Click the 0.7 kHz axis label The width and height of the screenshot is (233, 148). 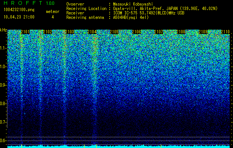click(3, 122)
